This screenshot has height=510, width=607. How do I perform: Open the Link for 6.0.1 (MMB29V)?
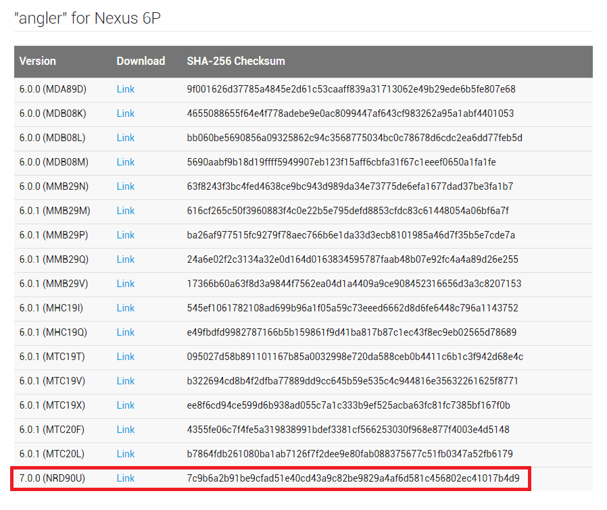tap(126, 284)
